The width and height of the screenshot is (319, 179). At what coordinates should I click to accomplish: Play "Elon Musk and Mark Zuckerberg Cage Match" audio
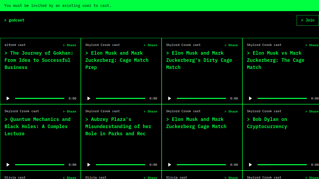click(x=170, y=165)
